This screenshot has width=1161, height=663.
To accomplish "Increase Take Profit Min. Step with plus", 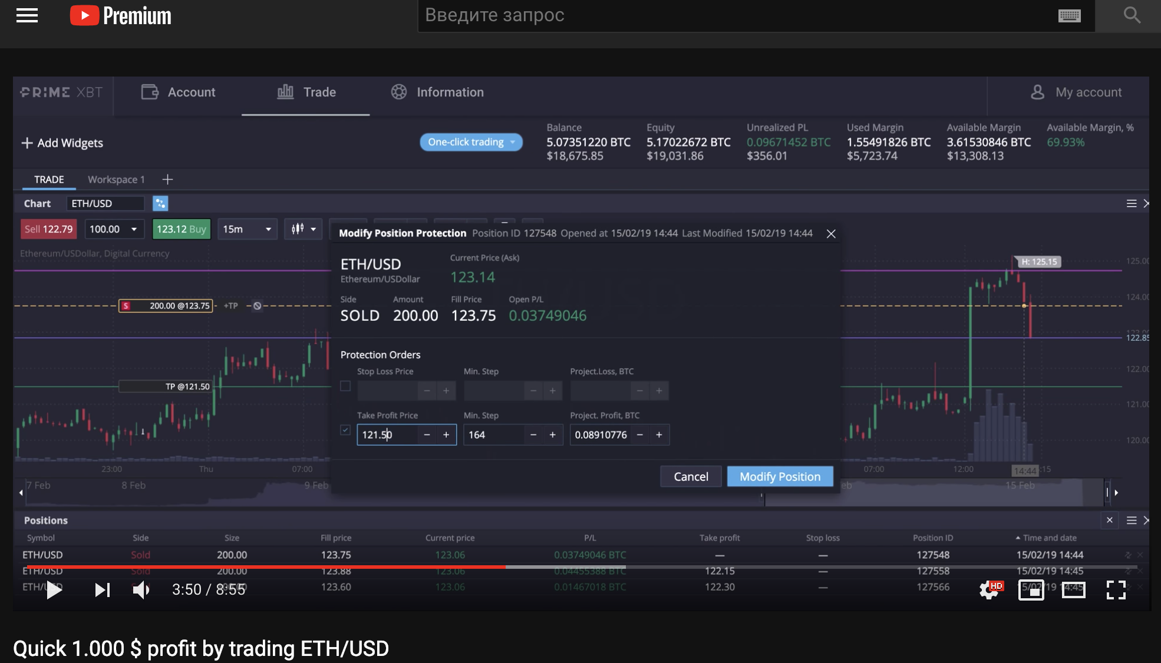I will (x=553, y=435).
